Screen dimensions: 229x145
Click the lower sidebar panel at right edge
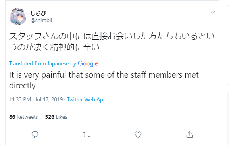(228, 116)
